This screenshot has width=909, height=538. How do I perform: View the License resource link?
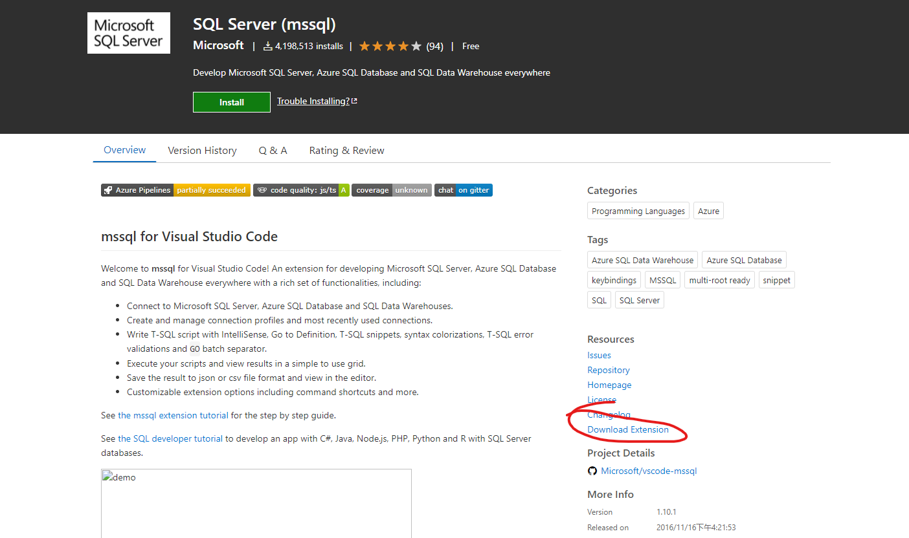601,400
